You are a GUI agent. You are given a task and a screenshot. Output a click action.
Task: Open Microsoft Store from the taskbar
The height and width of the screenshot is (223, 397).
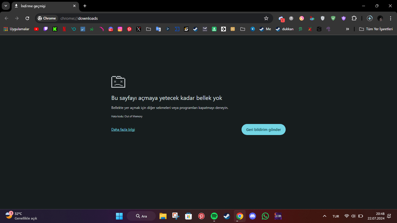pyautogui.click(x=189, y=216)
